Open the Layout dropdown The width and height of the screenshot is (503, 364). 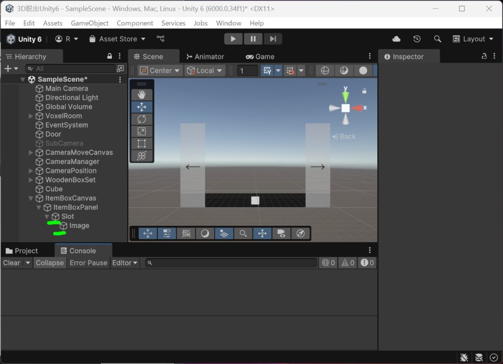473,39
